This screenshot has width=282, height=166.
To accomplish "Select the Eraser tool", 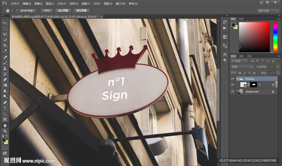I will tap(5, 79).
